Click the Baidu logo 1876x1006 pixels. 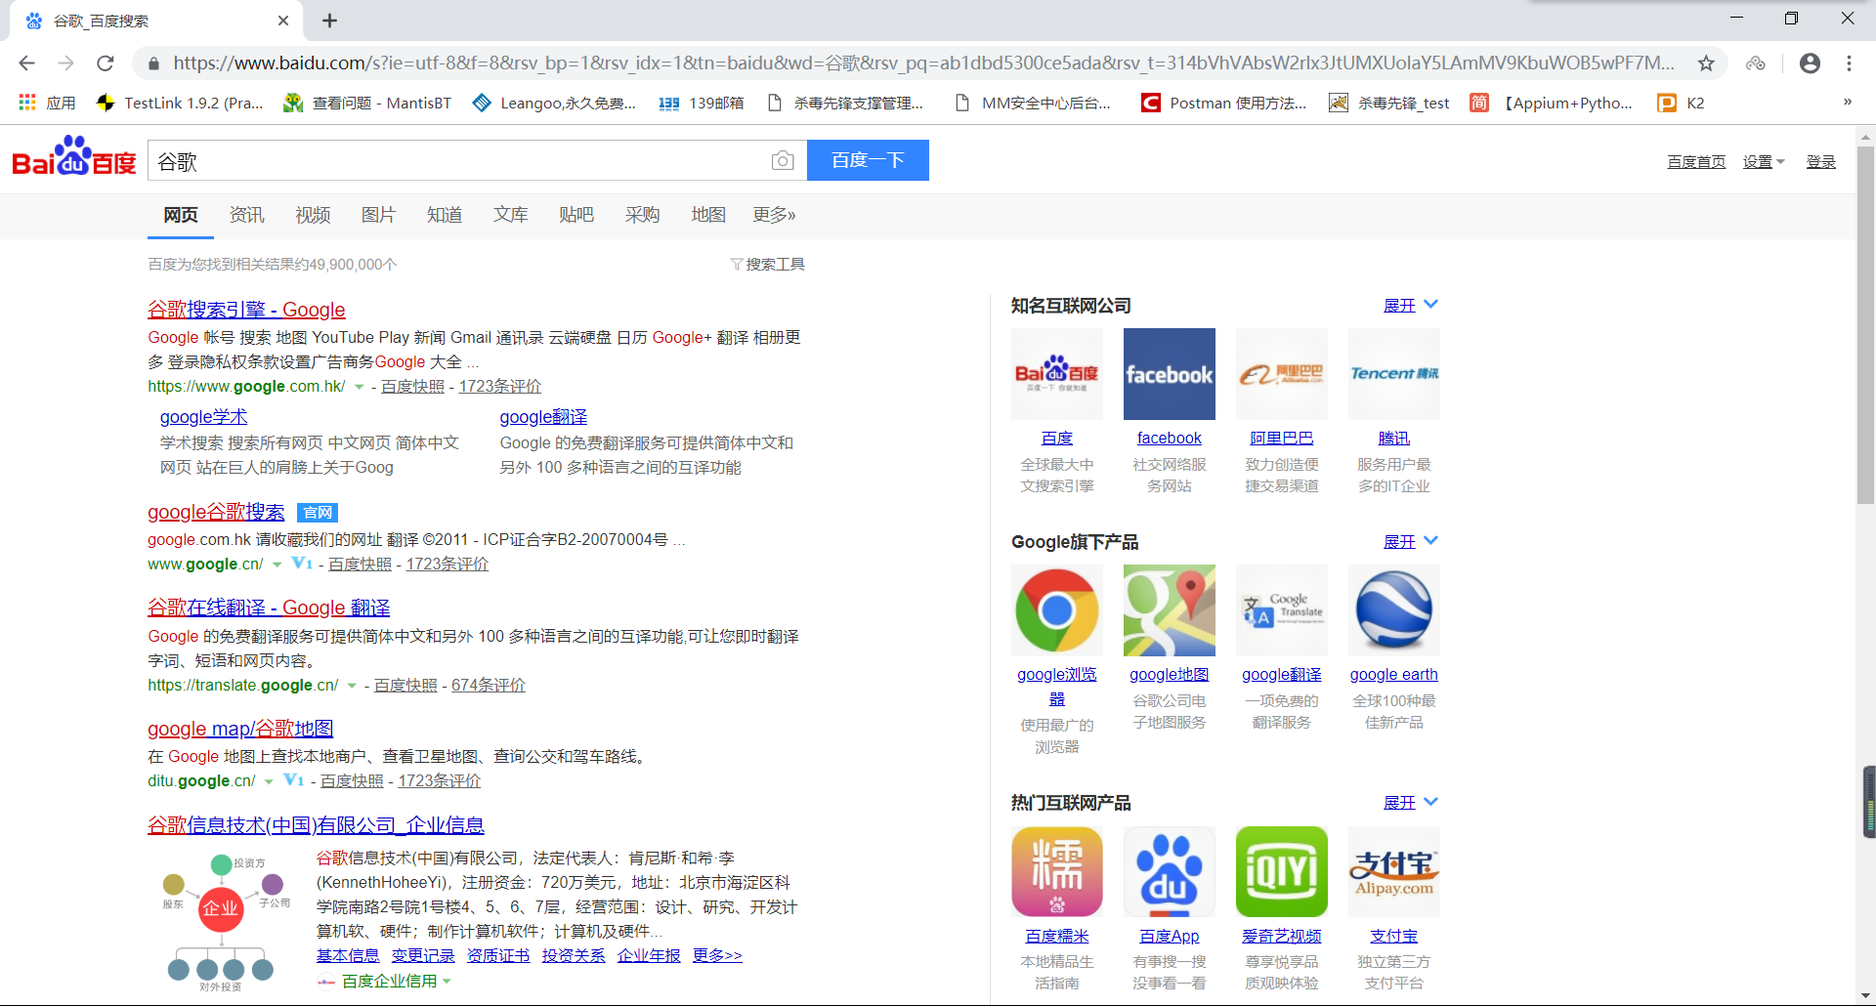(73, 157)
